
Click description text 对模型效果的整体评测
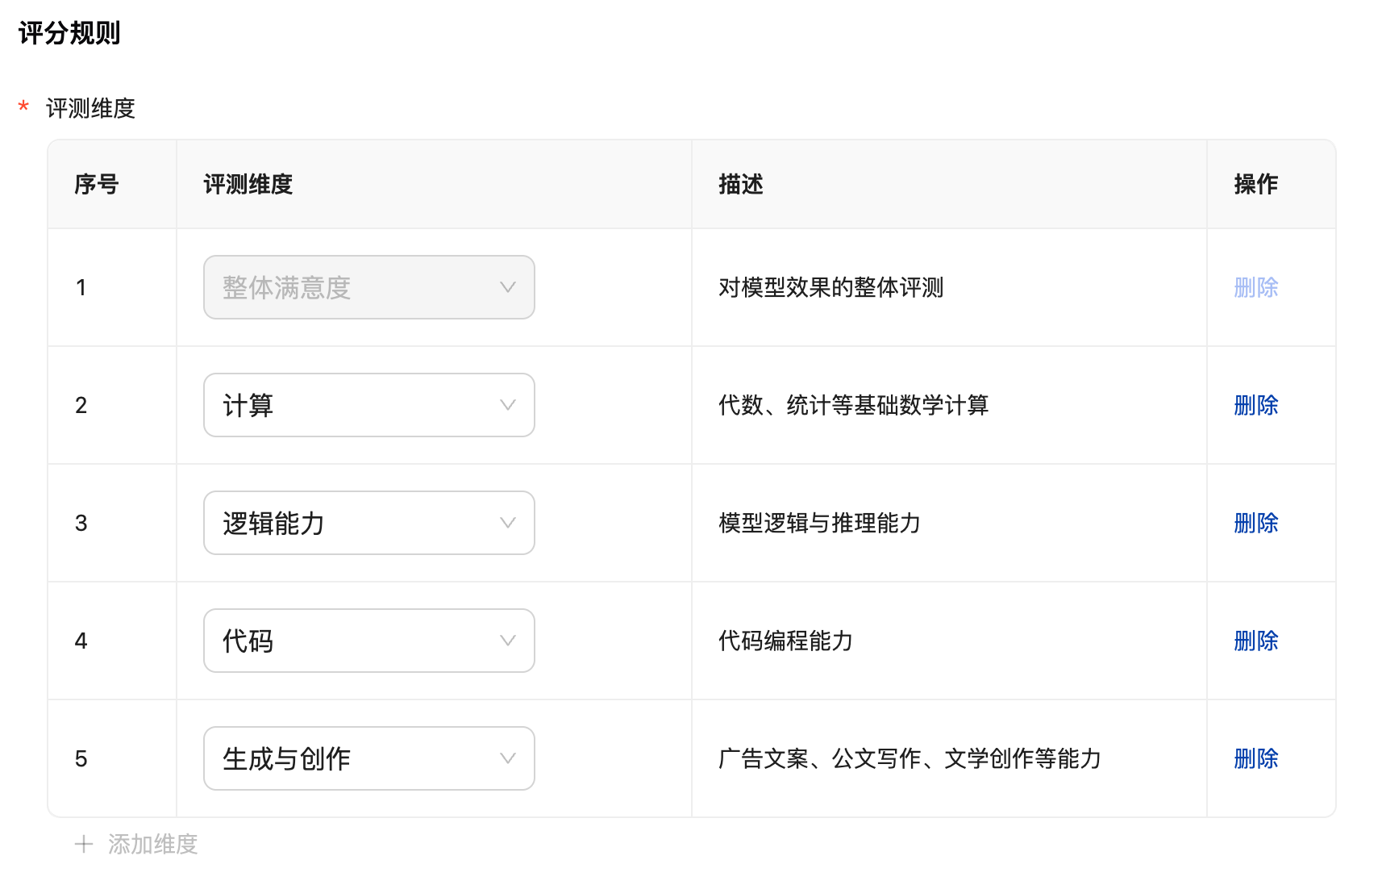click(x=830, y=287)
